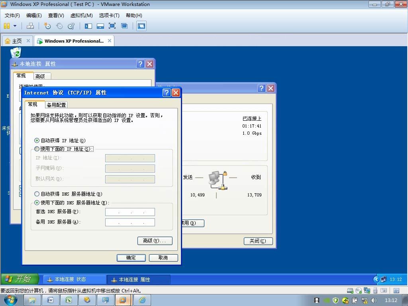Switch to 高级 tab in 本地连接 属性

pyautogui.click(x=40, y=76)
